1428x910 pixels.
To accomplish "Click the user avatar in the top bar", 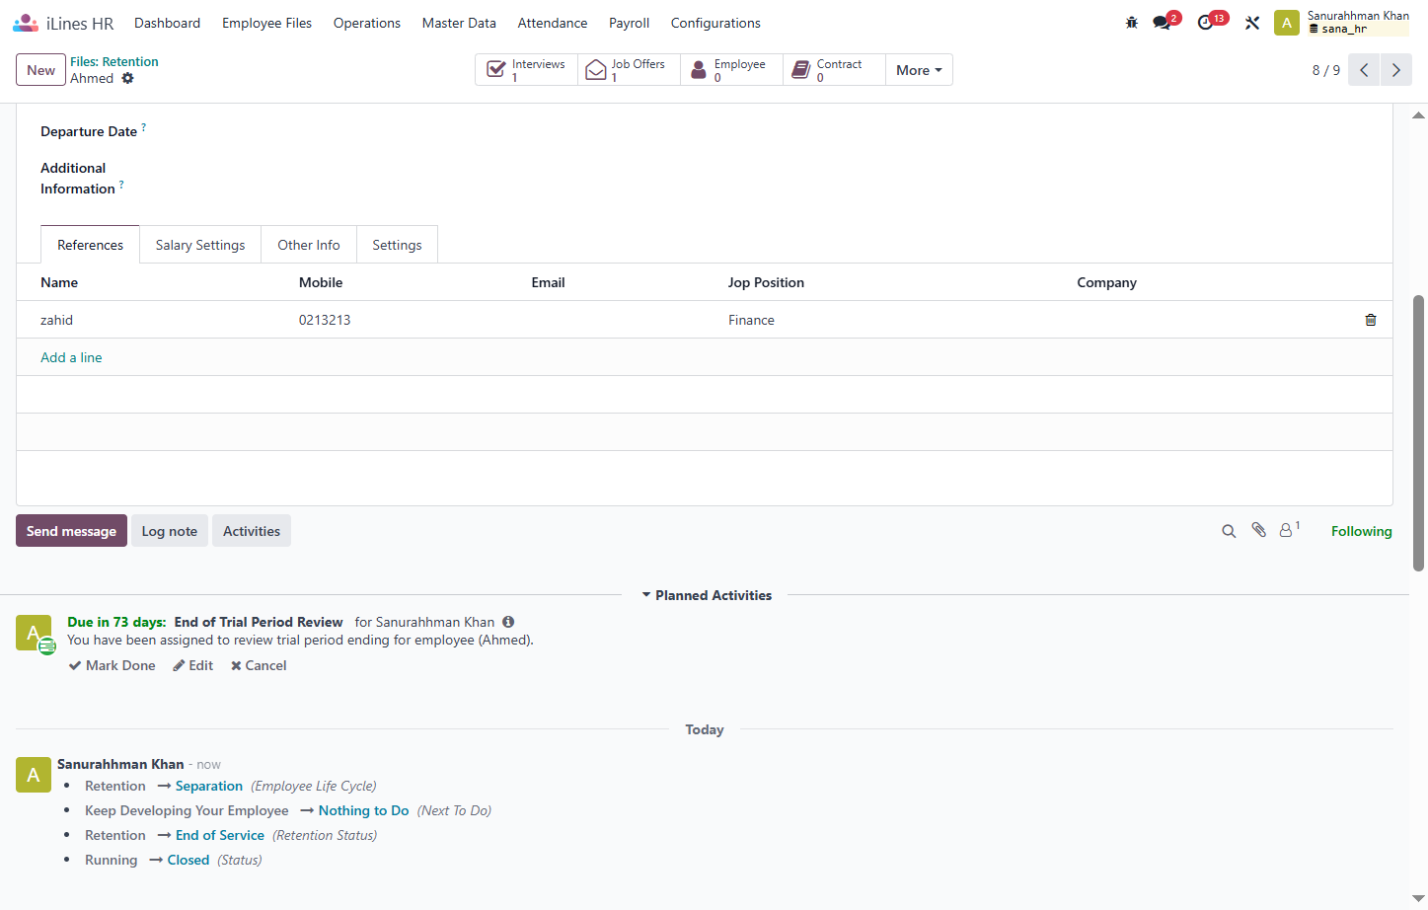I will coord(1287,23).
